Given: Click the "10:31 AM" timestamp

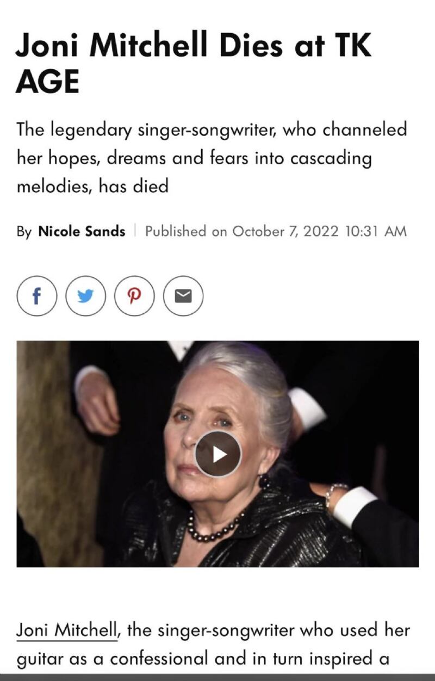Looking at the screenshot, I should coord(376,231).
